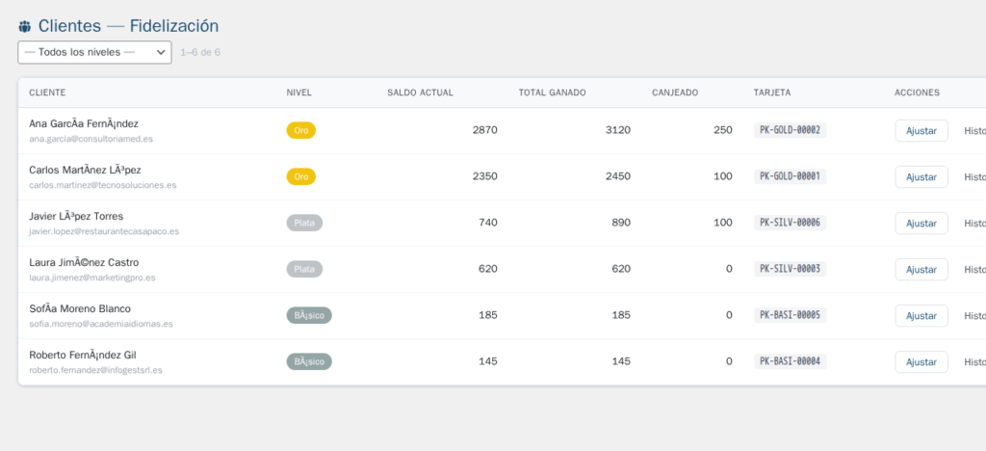
Task: Click the CANJEADO column header
Action: [x=675, y=93]
